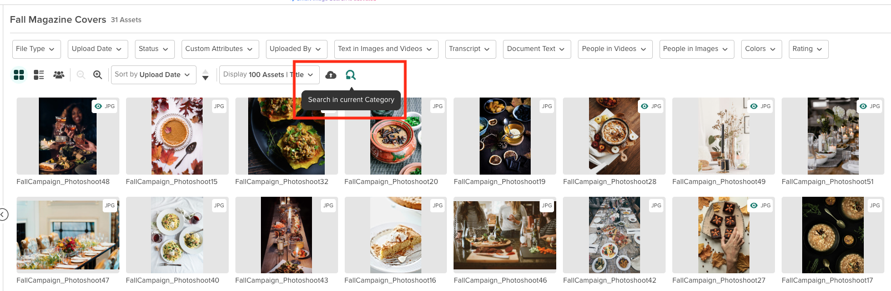Toggle eye icon on FallCampaign_Photoshoot28
Screen dimensions: 891x291
tap(645, 106)
